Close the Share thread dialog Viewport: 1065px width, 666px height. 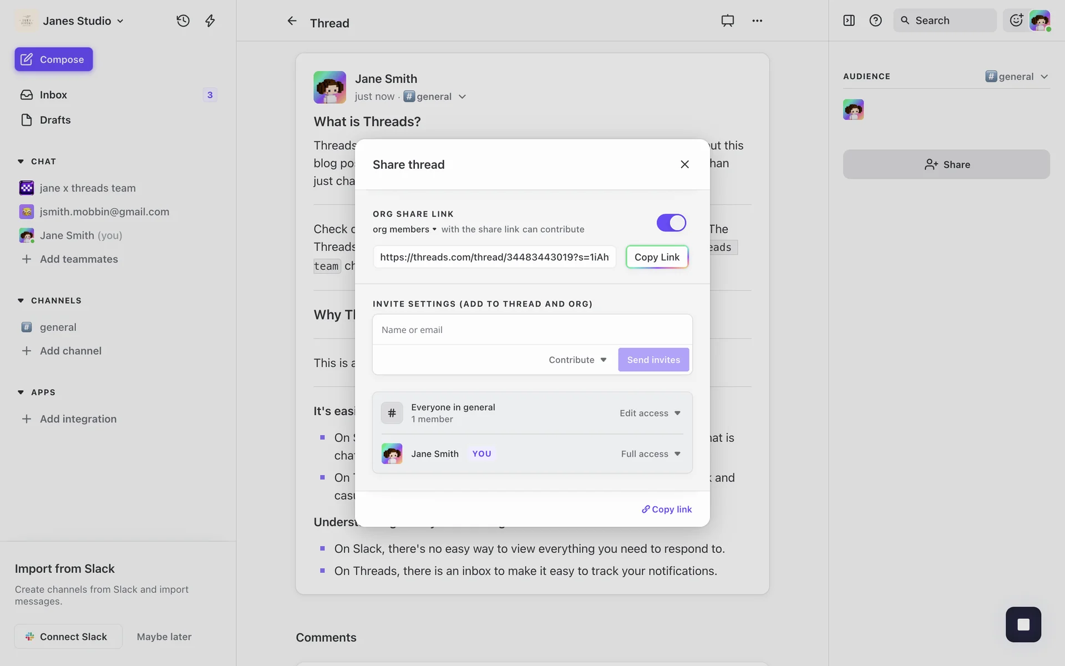click(684, 164)
